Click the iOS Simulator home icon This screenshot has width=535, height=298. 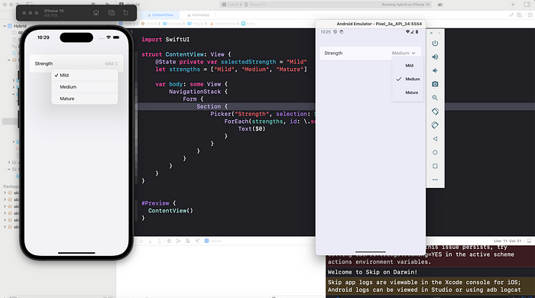tap(96, 13)
